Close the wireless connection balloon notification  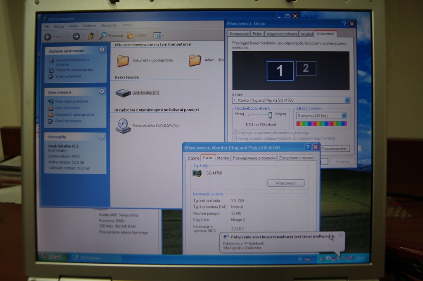(x=341, y=236)
